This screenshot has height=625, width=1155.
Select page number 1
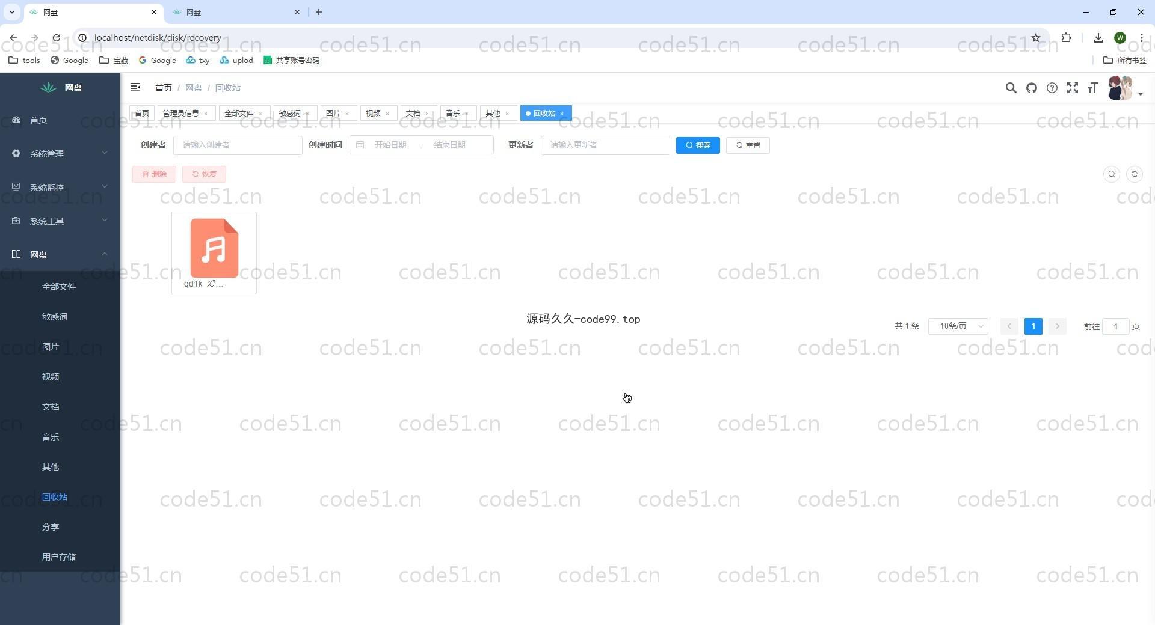[1033, 326]
